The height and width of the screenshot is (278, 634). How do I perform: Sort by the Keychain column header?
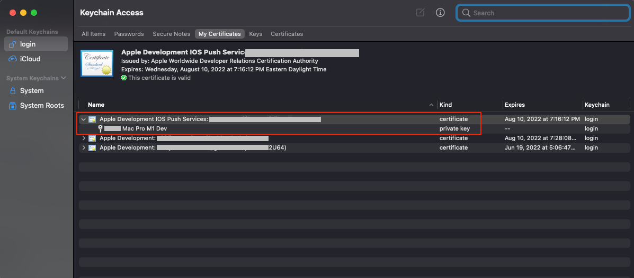pyautogui.click(x=597, y=105)
